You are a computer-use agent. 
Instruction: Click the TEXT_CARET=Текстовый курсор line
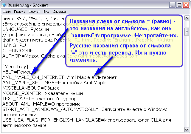39,99
